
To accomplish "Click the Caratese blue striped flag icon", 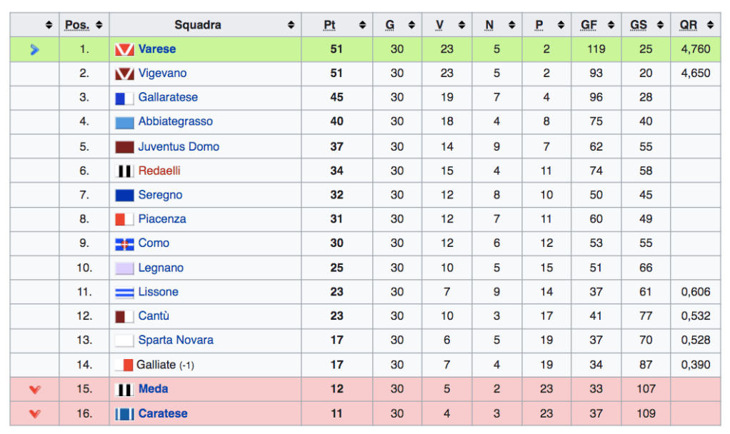I will click(124, 414).
